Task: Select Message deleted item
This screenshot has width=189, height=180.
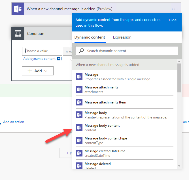Action: [x=124, y=164]
